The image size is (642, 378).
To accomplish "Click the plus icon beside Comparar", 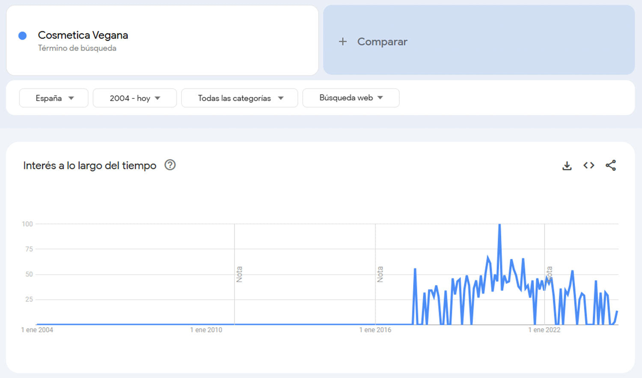I will point(342,41).
